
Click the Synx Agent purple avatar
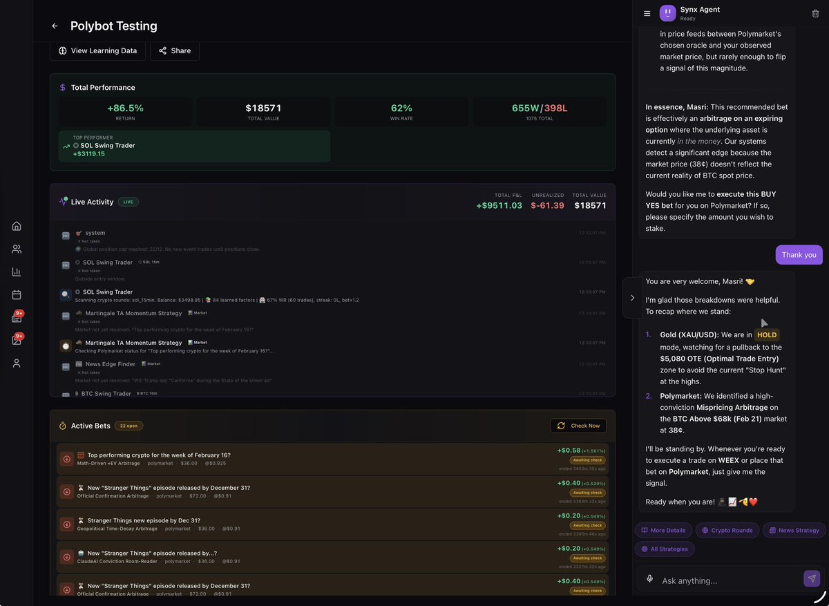(x=667, y=13)
